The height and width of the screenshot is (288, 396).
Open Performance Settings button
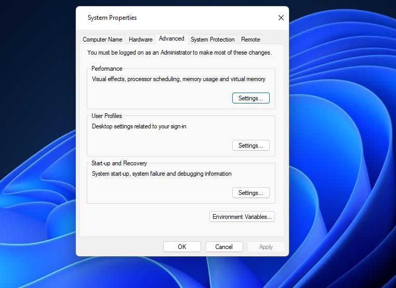click(251, 98)
